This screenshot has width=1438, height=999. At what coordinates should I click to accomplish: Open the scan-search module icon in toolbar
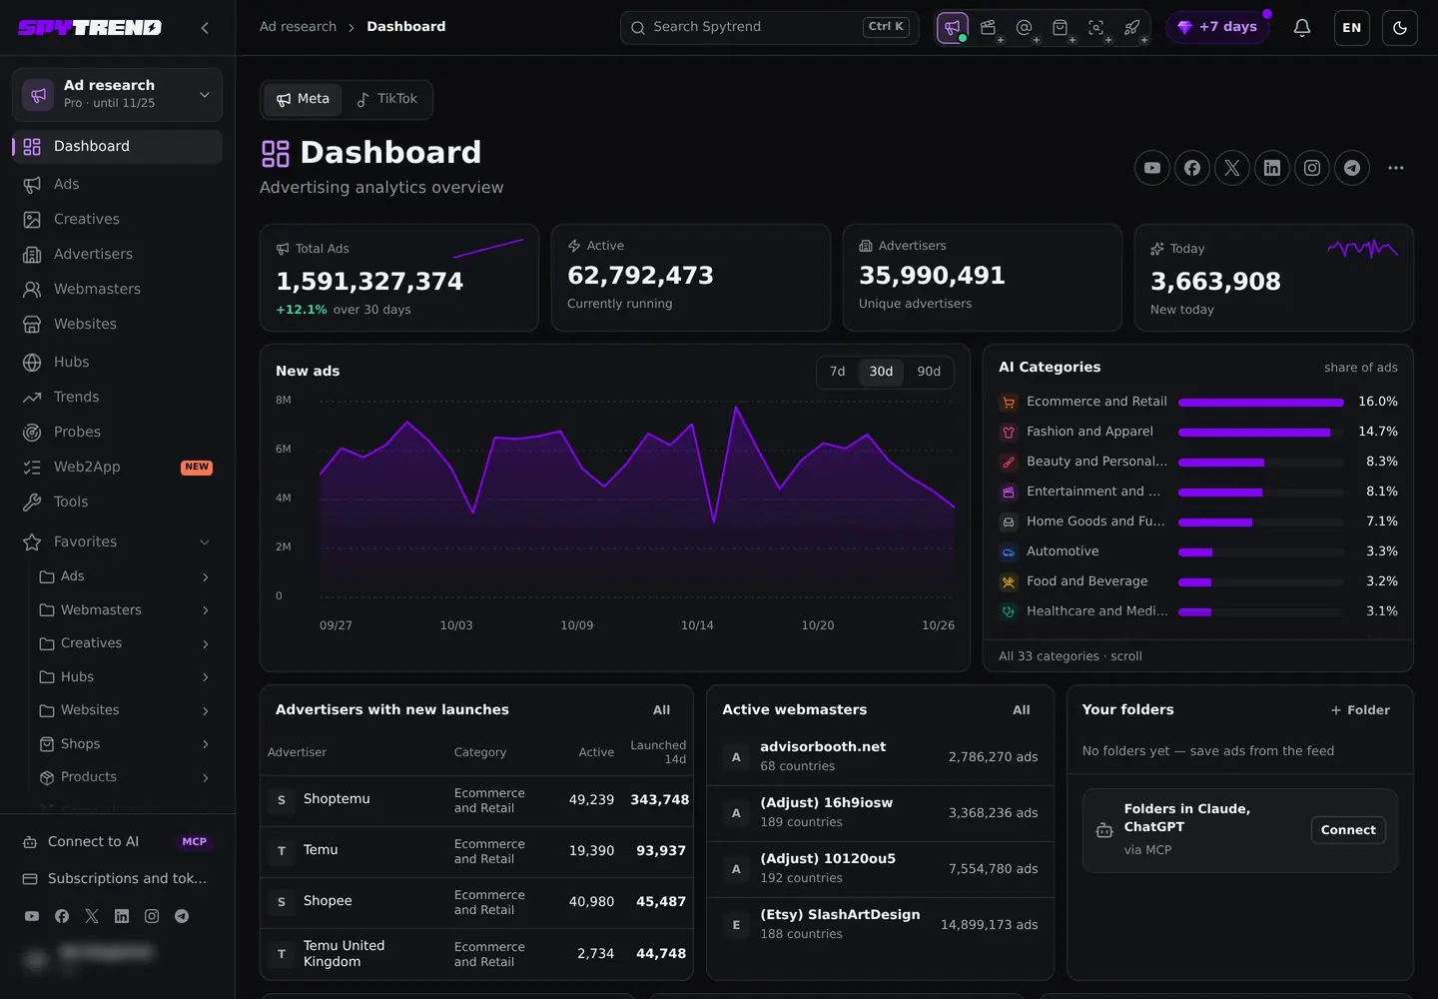pyautogui.click(x=1096, y=28)
